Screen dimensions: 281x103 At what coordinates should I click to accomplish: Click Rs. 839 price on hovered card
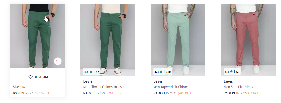[18, 93]
